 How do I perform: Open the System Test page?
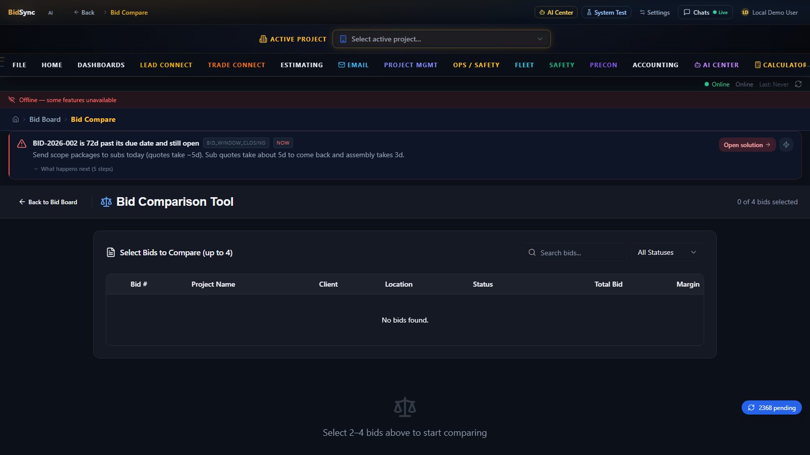tap(606, 12)
